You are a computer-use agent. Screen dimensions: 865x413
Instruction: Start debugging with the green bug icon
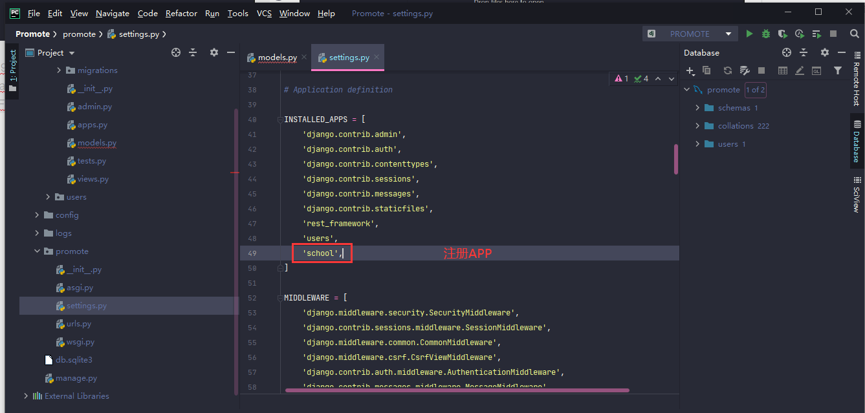coord(766,34)
